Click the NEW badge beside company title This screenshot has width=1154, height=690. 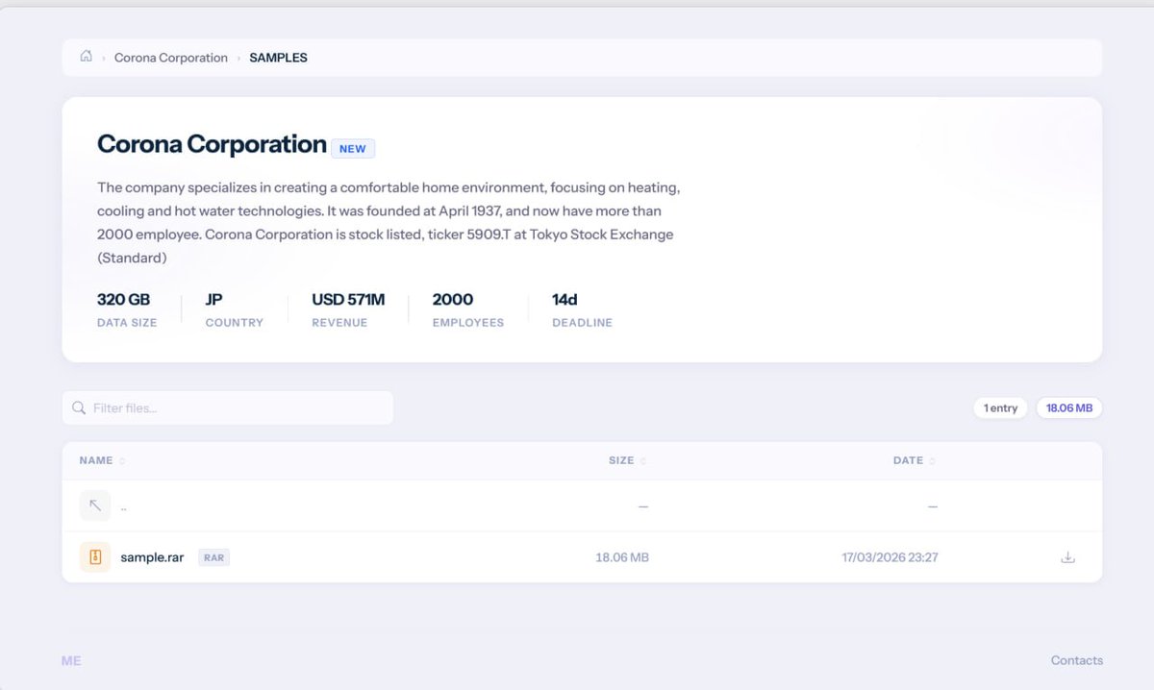(x=353, y=149)
